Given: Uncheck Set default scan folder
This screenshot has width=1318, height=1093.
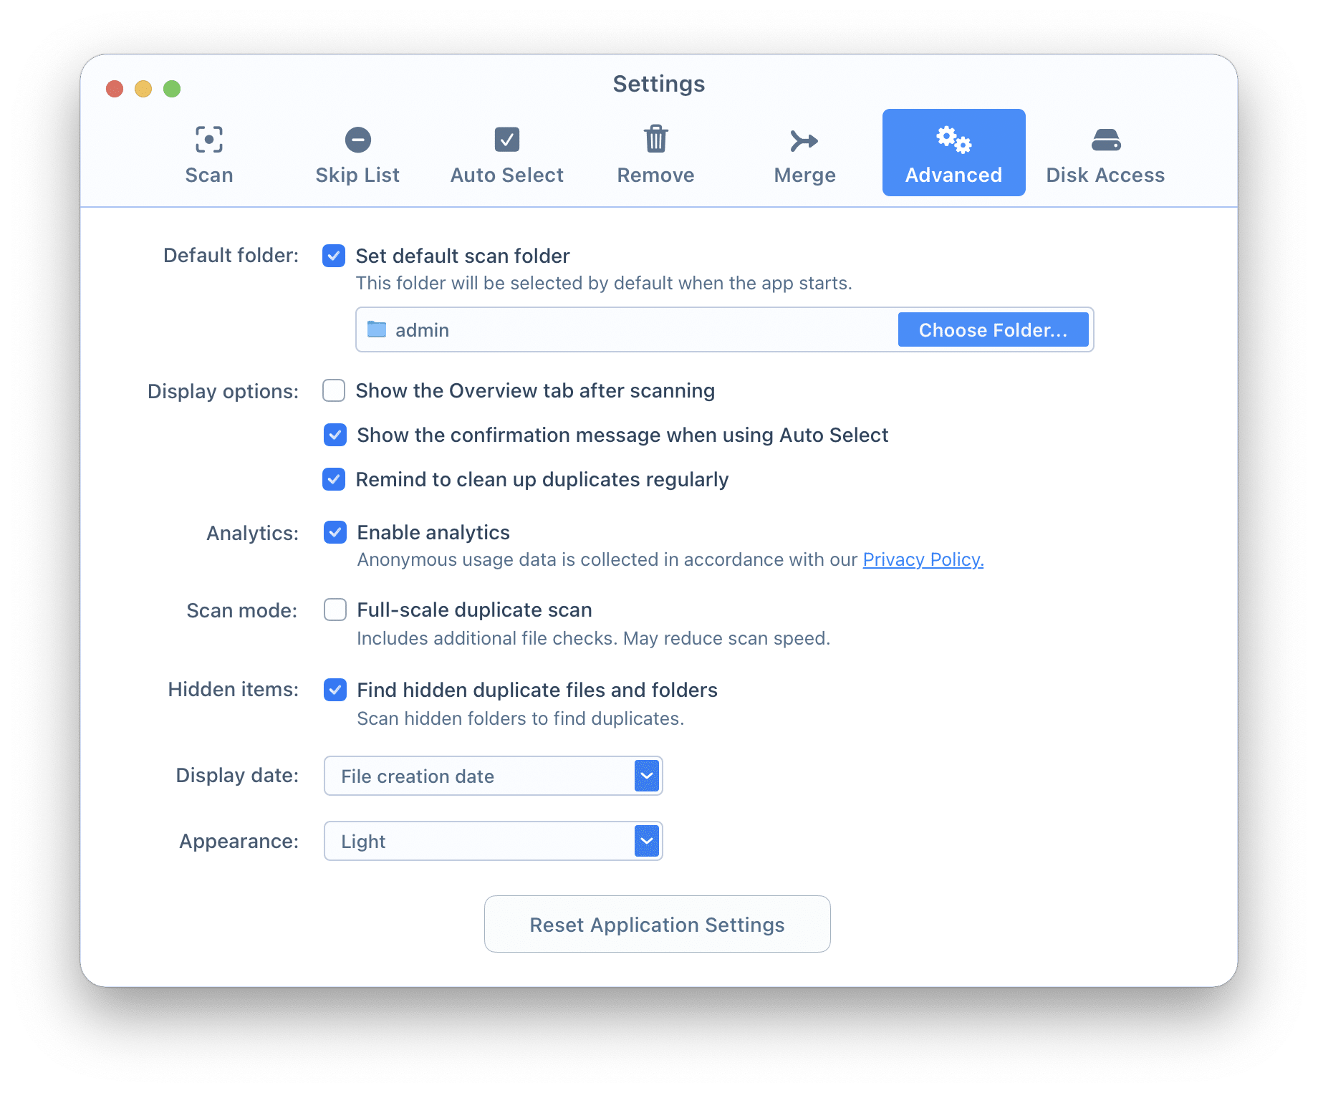Looking at the screenshot, I should (x=334, y=256).
